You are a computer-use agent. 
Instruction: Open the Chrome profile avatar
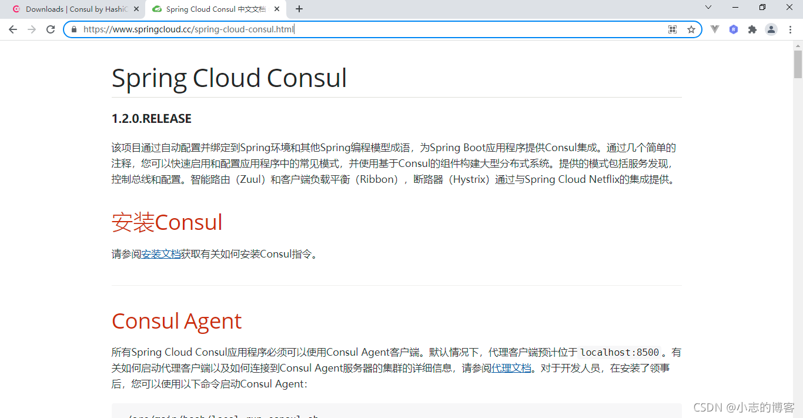[771, 29]
